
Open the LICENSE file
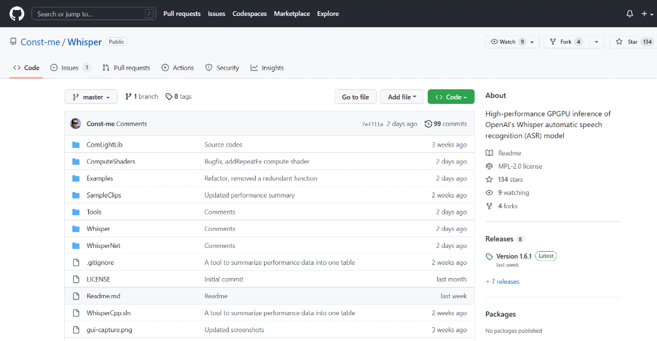(98, 279)
